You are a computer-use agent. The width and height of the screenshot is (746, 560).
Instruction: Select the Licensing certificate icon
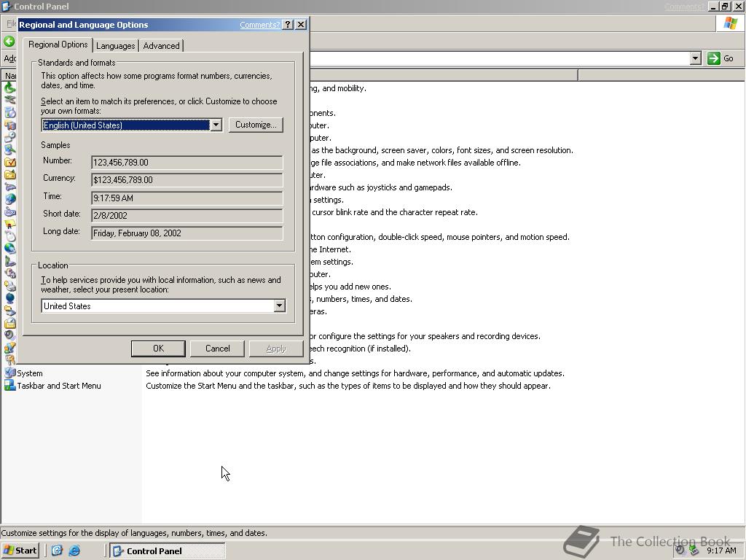click(x=9, y=224)
